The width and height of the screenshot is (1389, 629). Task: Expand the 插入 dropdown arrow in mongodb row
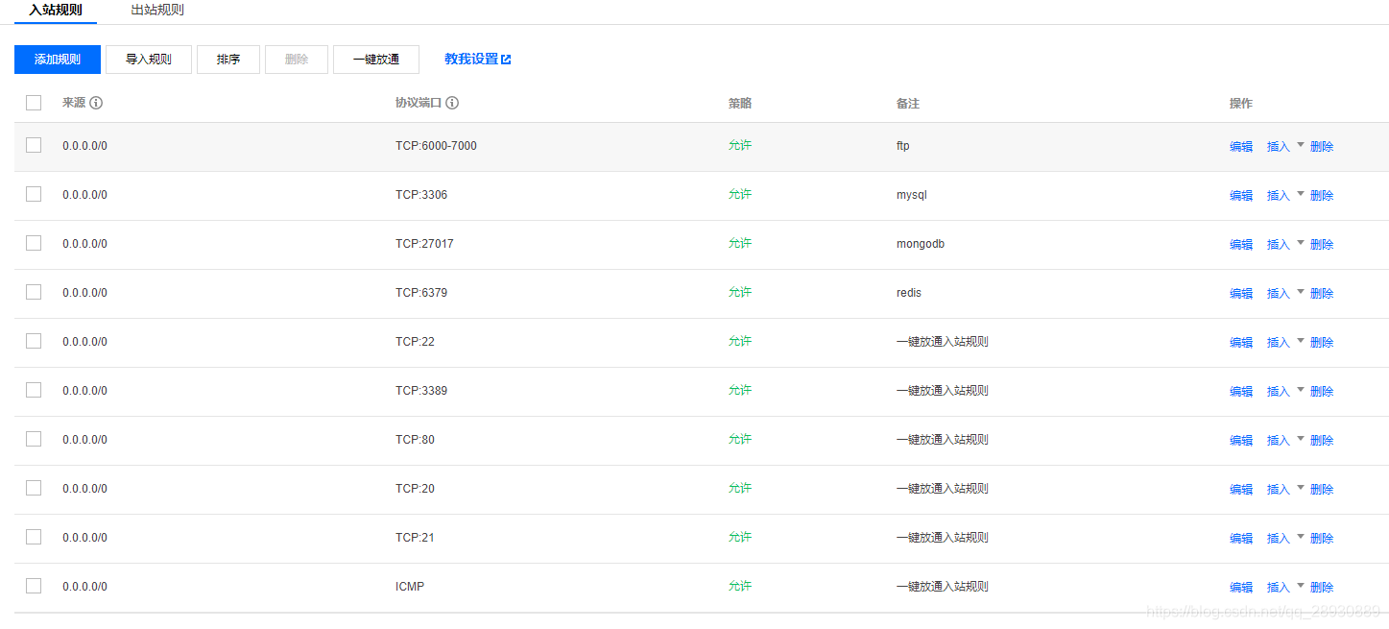point(1301,243)
